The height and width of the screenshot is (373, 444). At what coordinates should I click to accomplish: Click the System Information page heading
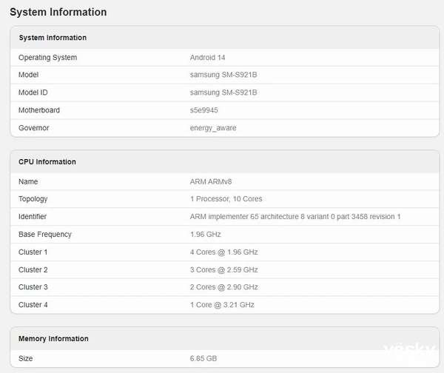pyautogui.click(x=58, y=12)
